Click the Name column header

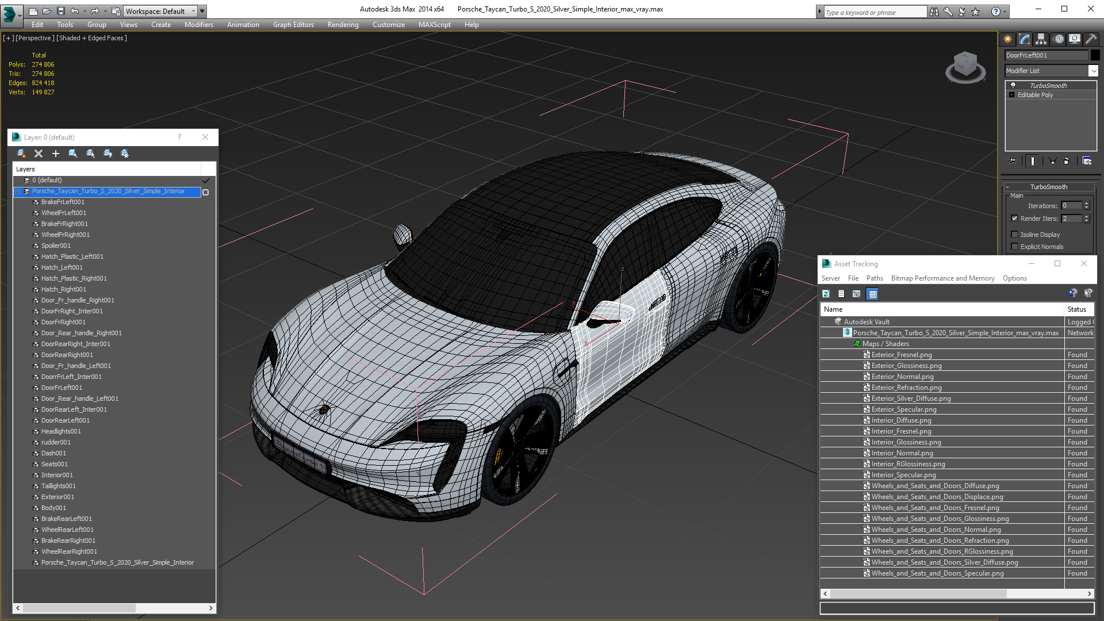[942, 309]
